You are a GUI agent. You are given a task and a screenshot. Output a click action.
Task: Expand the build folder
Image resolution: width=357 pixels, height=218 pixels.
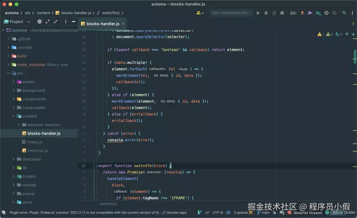8,56
